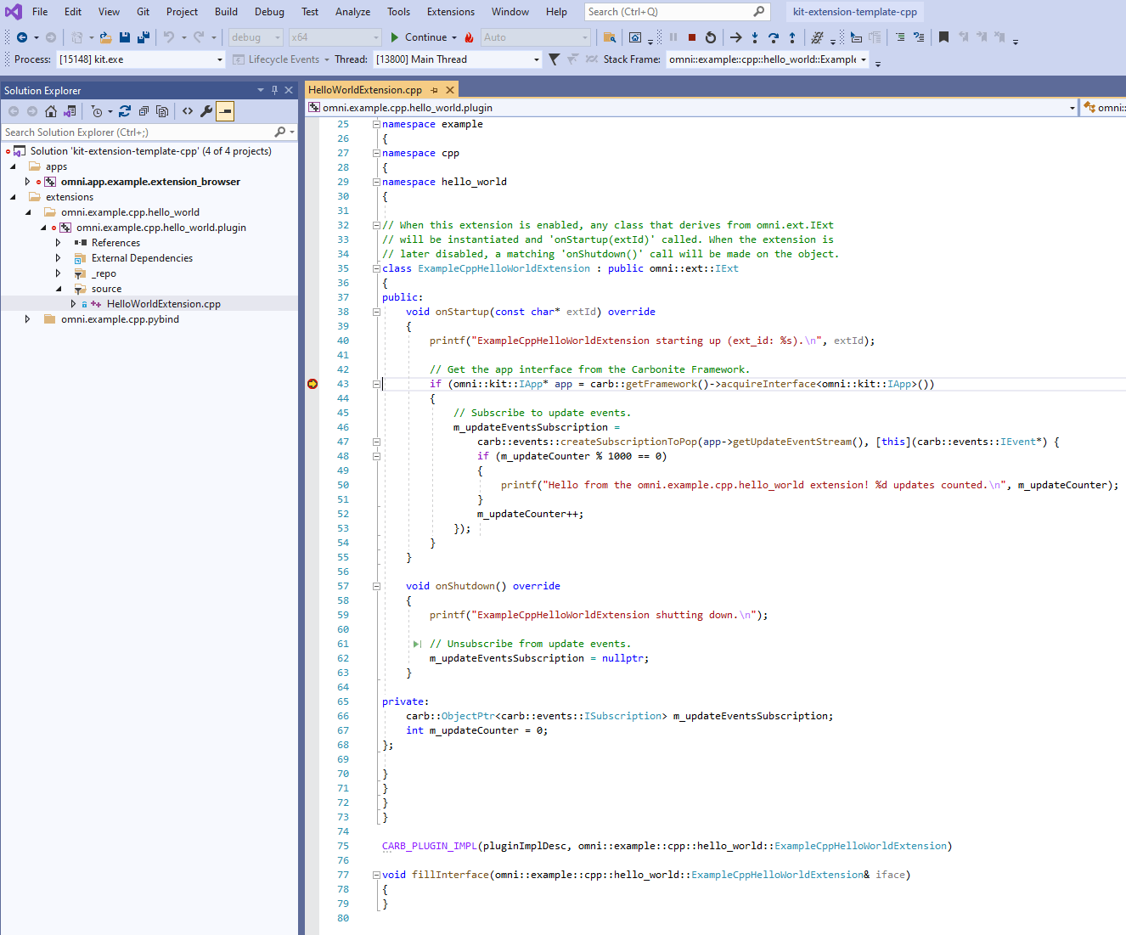Collapse the onStartup method on line 38
This screenshot has height=935, width=1126.
click(375, 311)
